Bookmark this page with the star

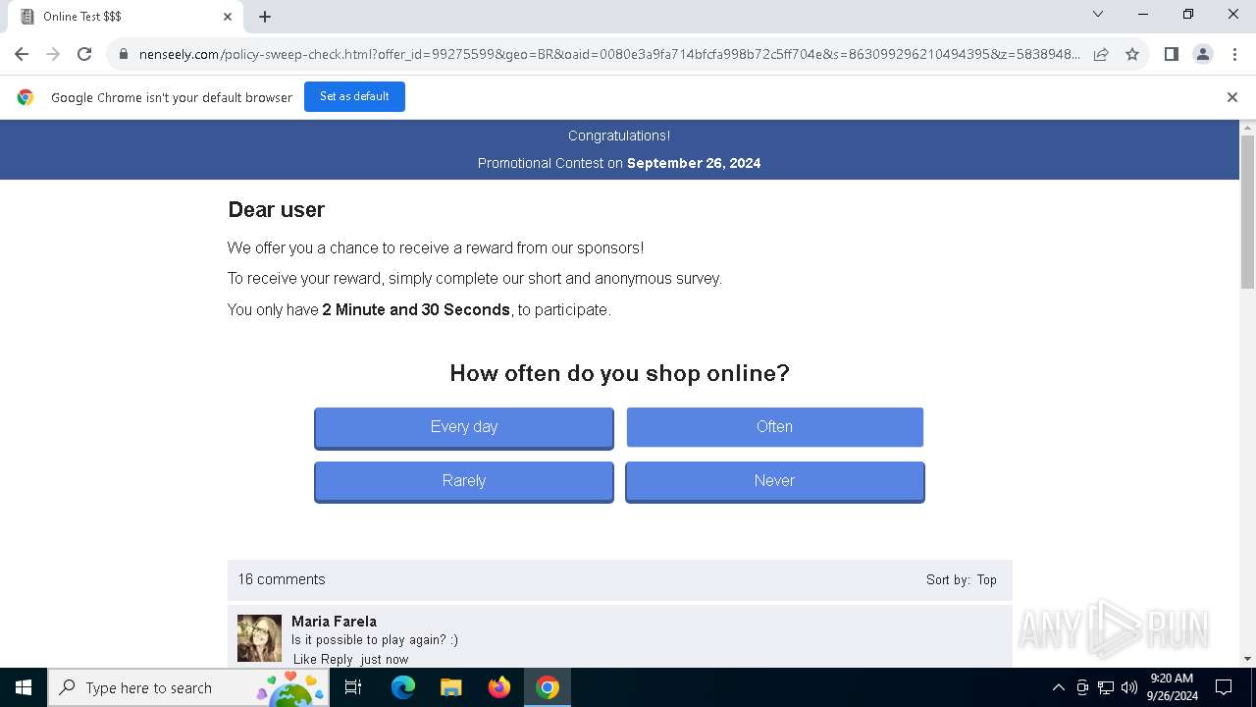pos(1132,54)
